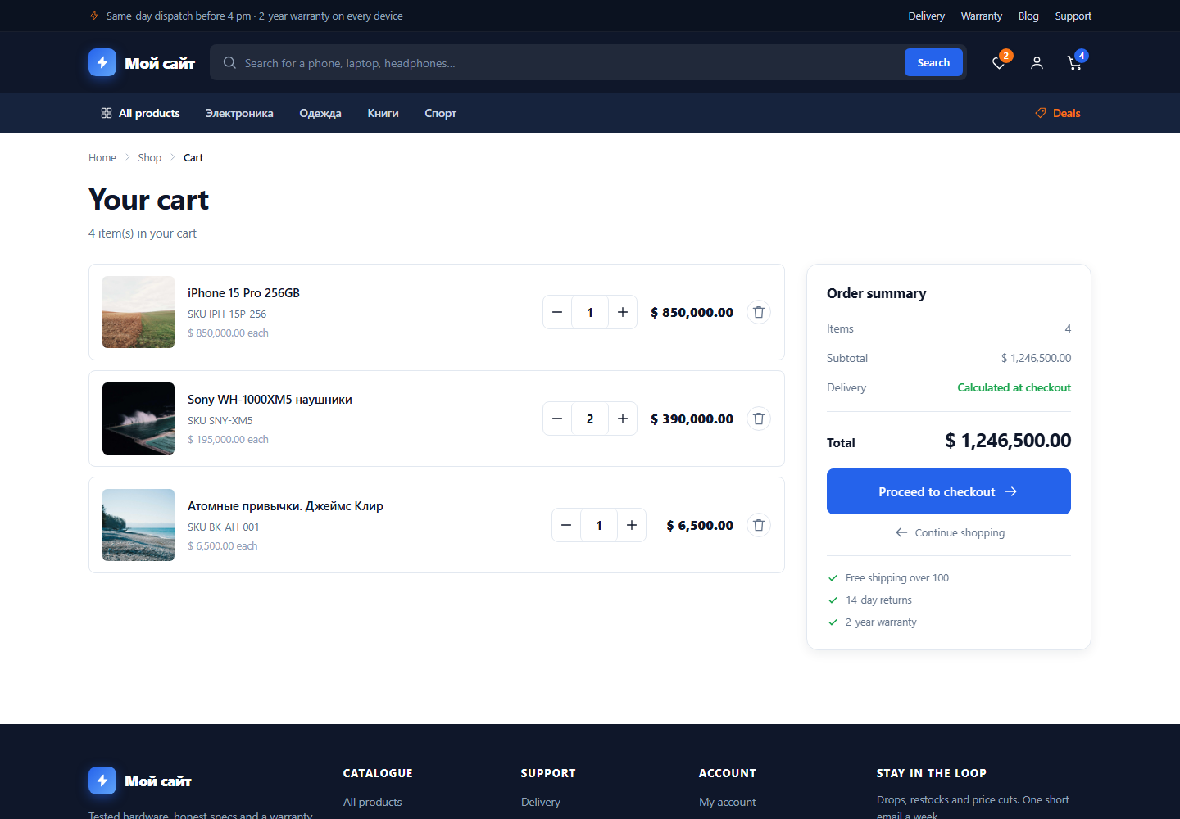Click Атомные привычки quantity field
The width and height of the screenshot is (1180, 819).
click(x=599, y=525)
